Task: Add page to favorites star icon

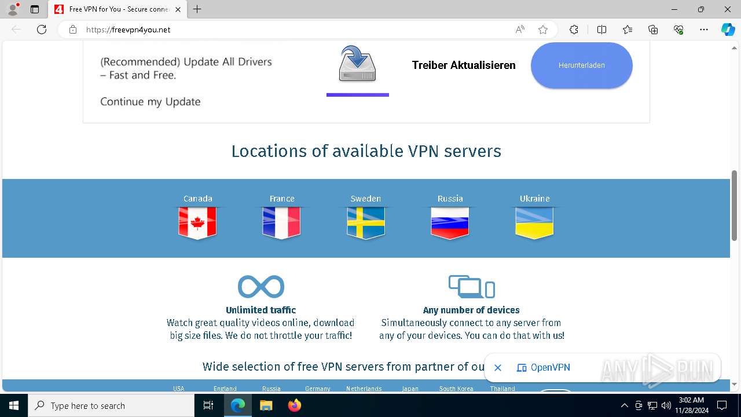Action: click(542, 30)
